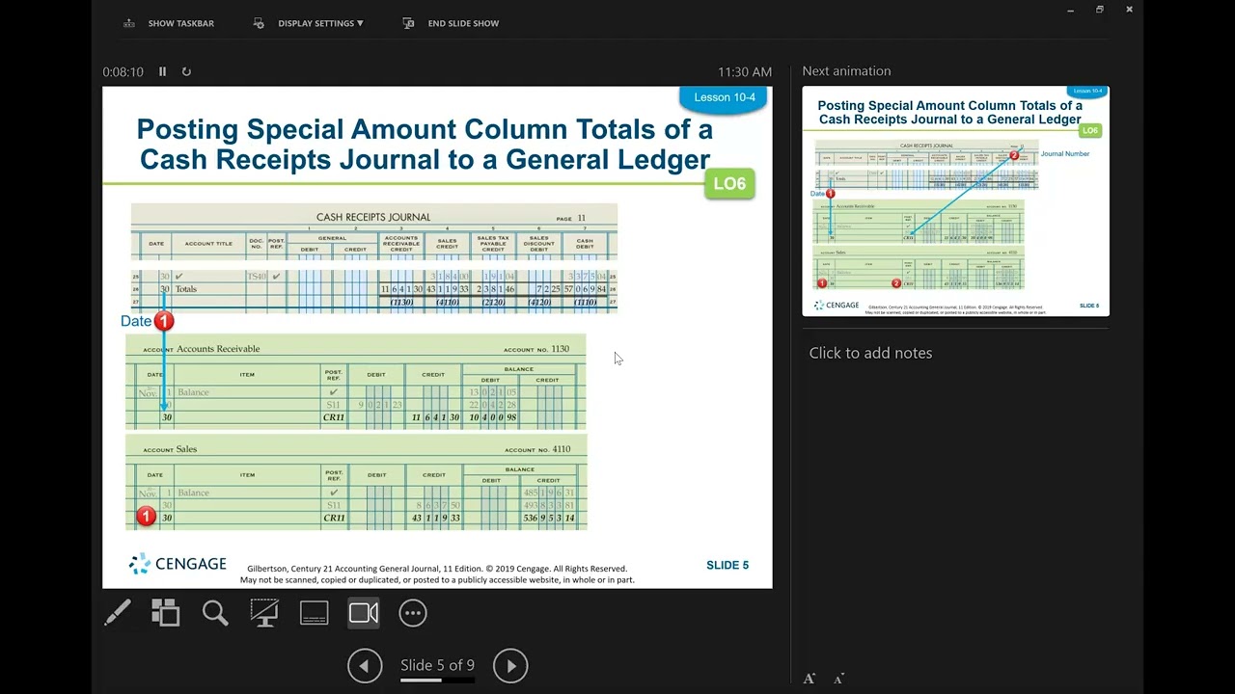The width and height of the screenshot is (1235, 694).
Task: Toggle subtitles button
Action: click(315, 613)
